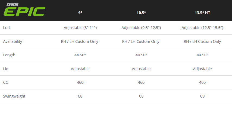Click the CC row label

(5, 82)
